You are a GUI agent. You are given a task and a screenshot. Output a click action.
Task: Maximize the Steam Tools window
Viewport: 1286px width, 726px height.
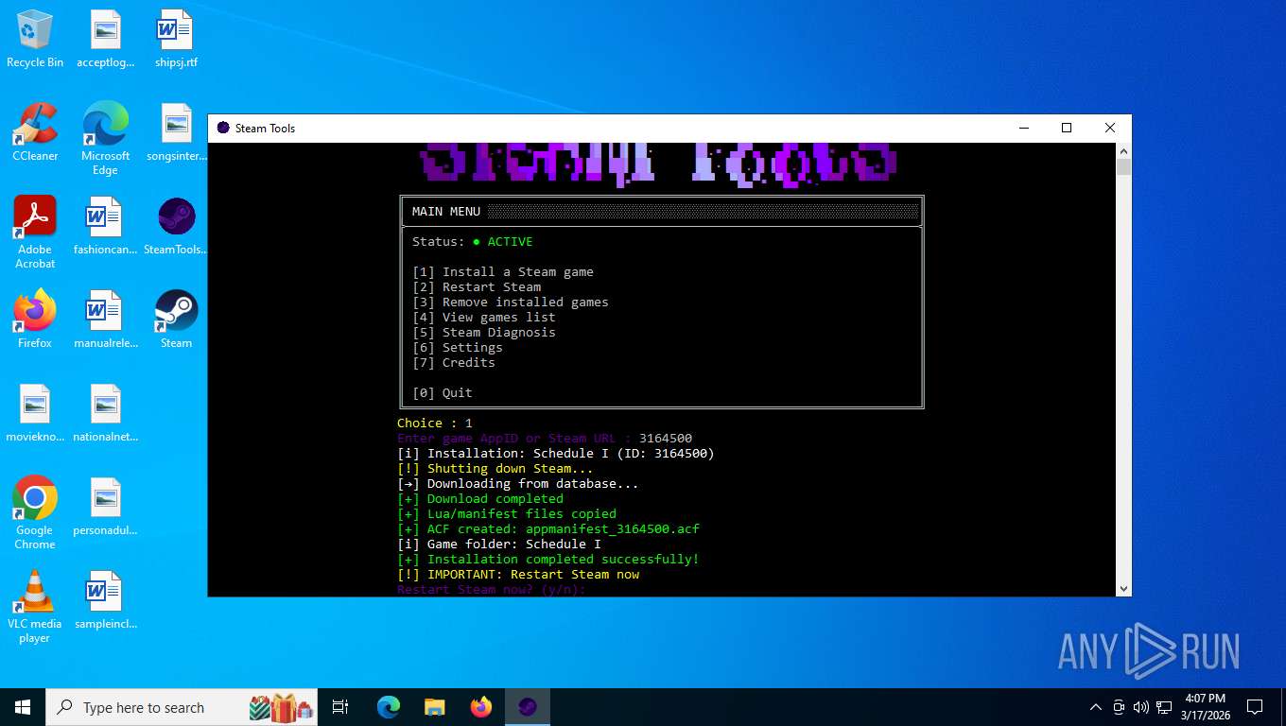tap(1067, 128)
